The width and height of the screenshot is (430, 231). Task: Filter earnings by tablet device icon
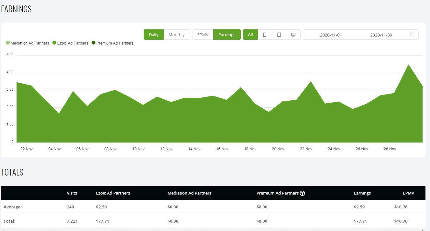[x=279, y=35]
